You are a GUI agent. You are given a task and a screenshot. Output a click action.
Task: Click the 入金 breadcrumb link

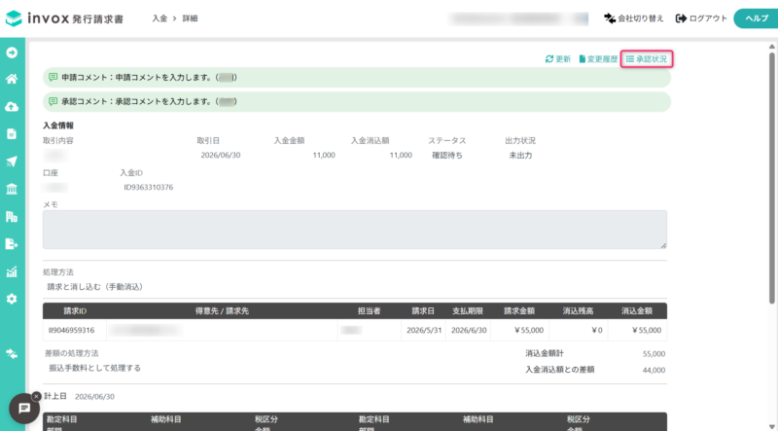coord(159,18)
